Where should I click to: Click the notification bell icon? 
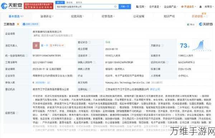coord(200,6)
